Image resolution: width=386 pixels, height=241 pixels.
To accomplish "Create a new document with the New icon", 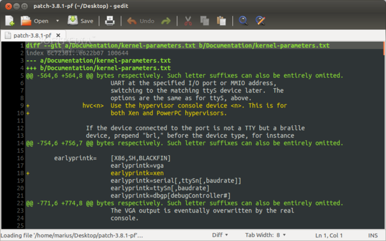I will click(10, 21).
